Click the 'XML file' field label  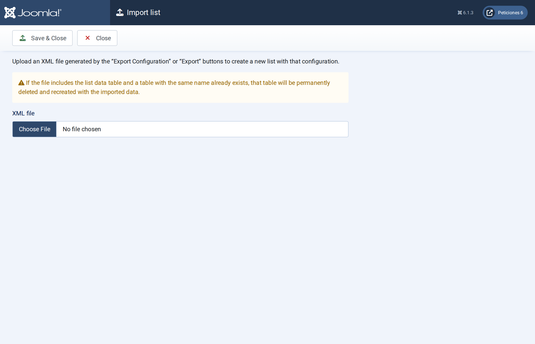(23, 113)
